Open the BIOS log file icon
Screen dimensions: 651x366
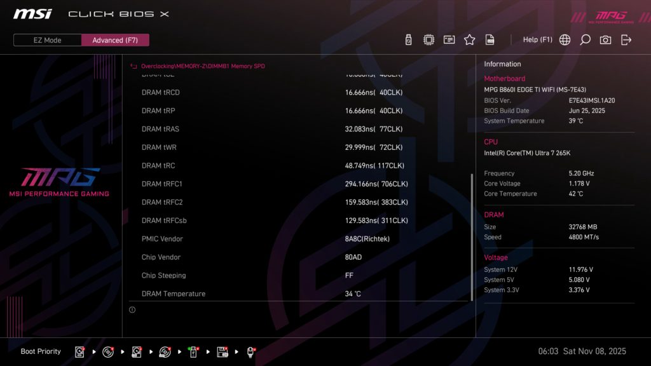click(490, 39)
